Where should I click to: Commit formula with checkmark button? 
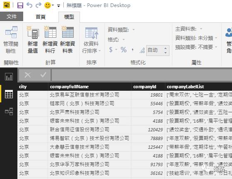coord(43,75)
